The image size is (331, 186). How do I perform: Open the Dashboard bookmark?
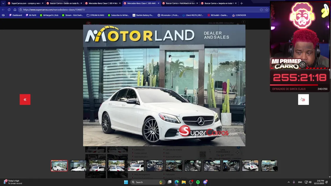(16, 15)
